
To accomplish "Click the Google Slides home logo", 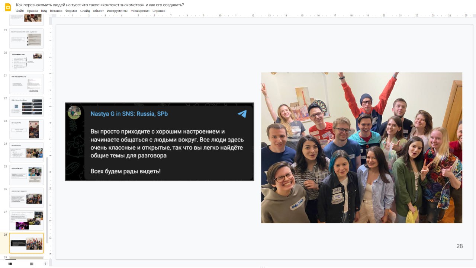I will [x=8, y=7].
